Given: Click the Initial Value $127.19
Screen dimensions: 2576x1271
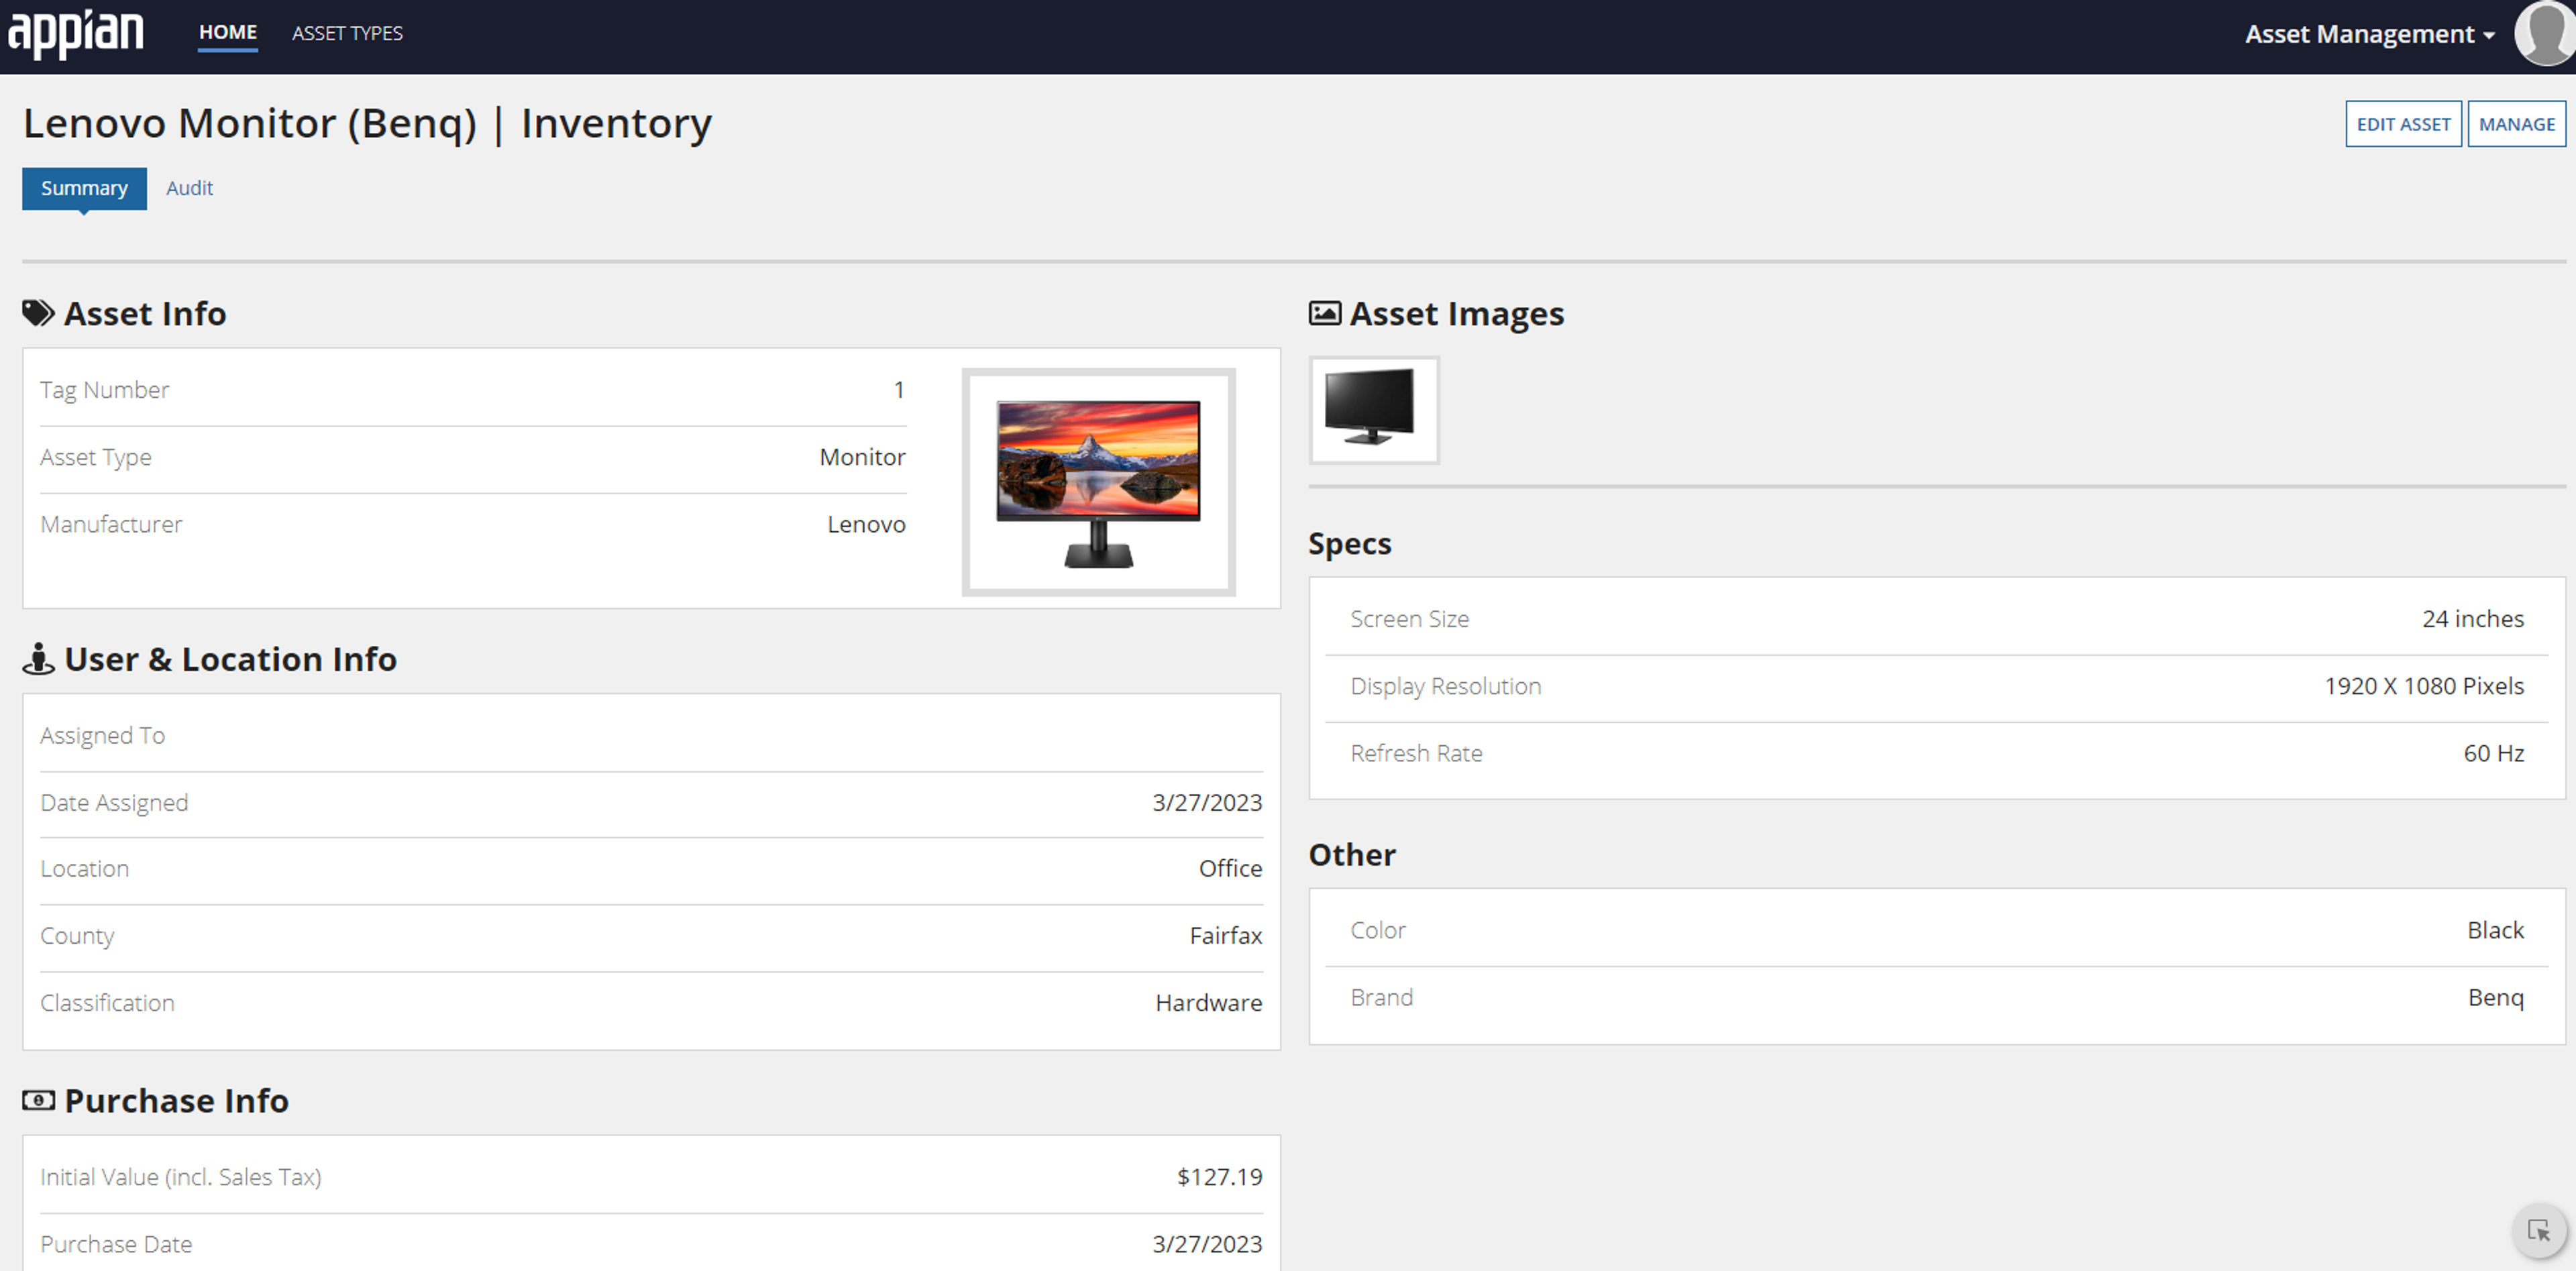Looking at the screenshot, I should point(1220,1177).
